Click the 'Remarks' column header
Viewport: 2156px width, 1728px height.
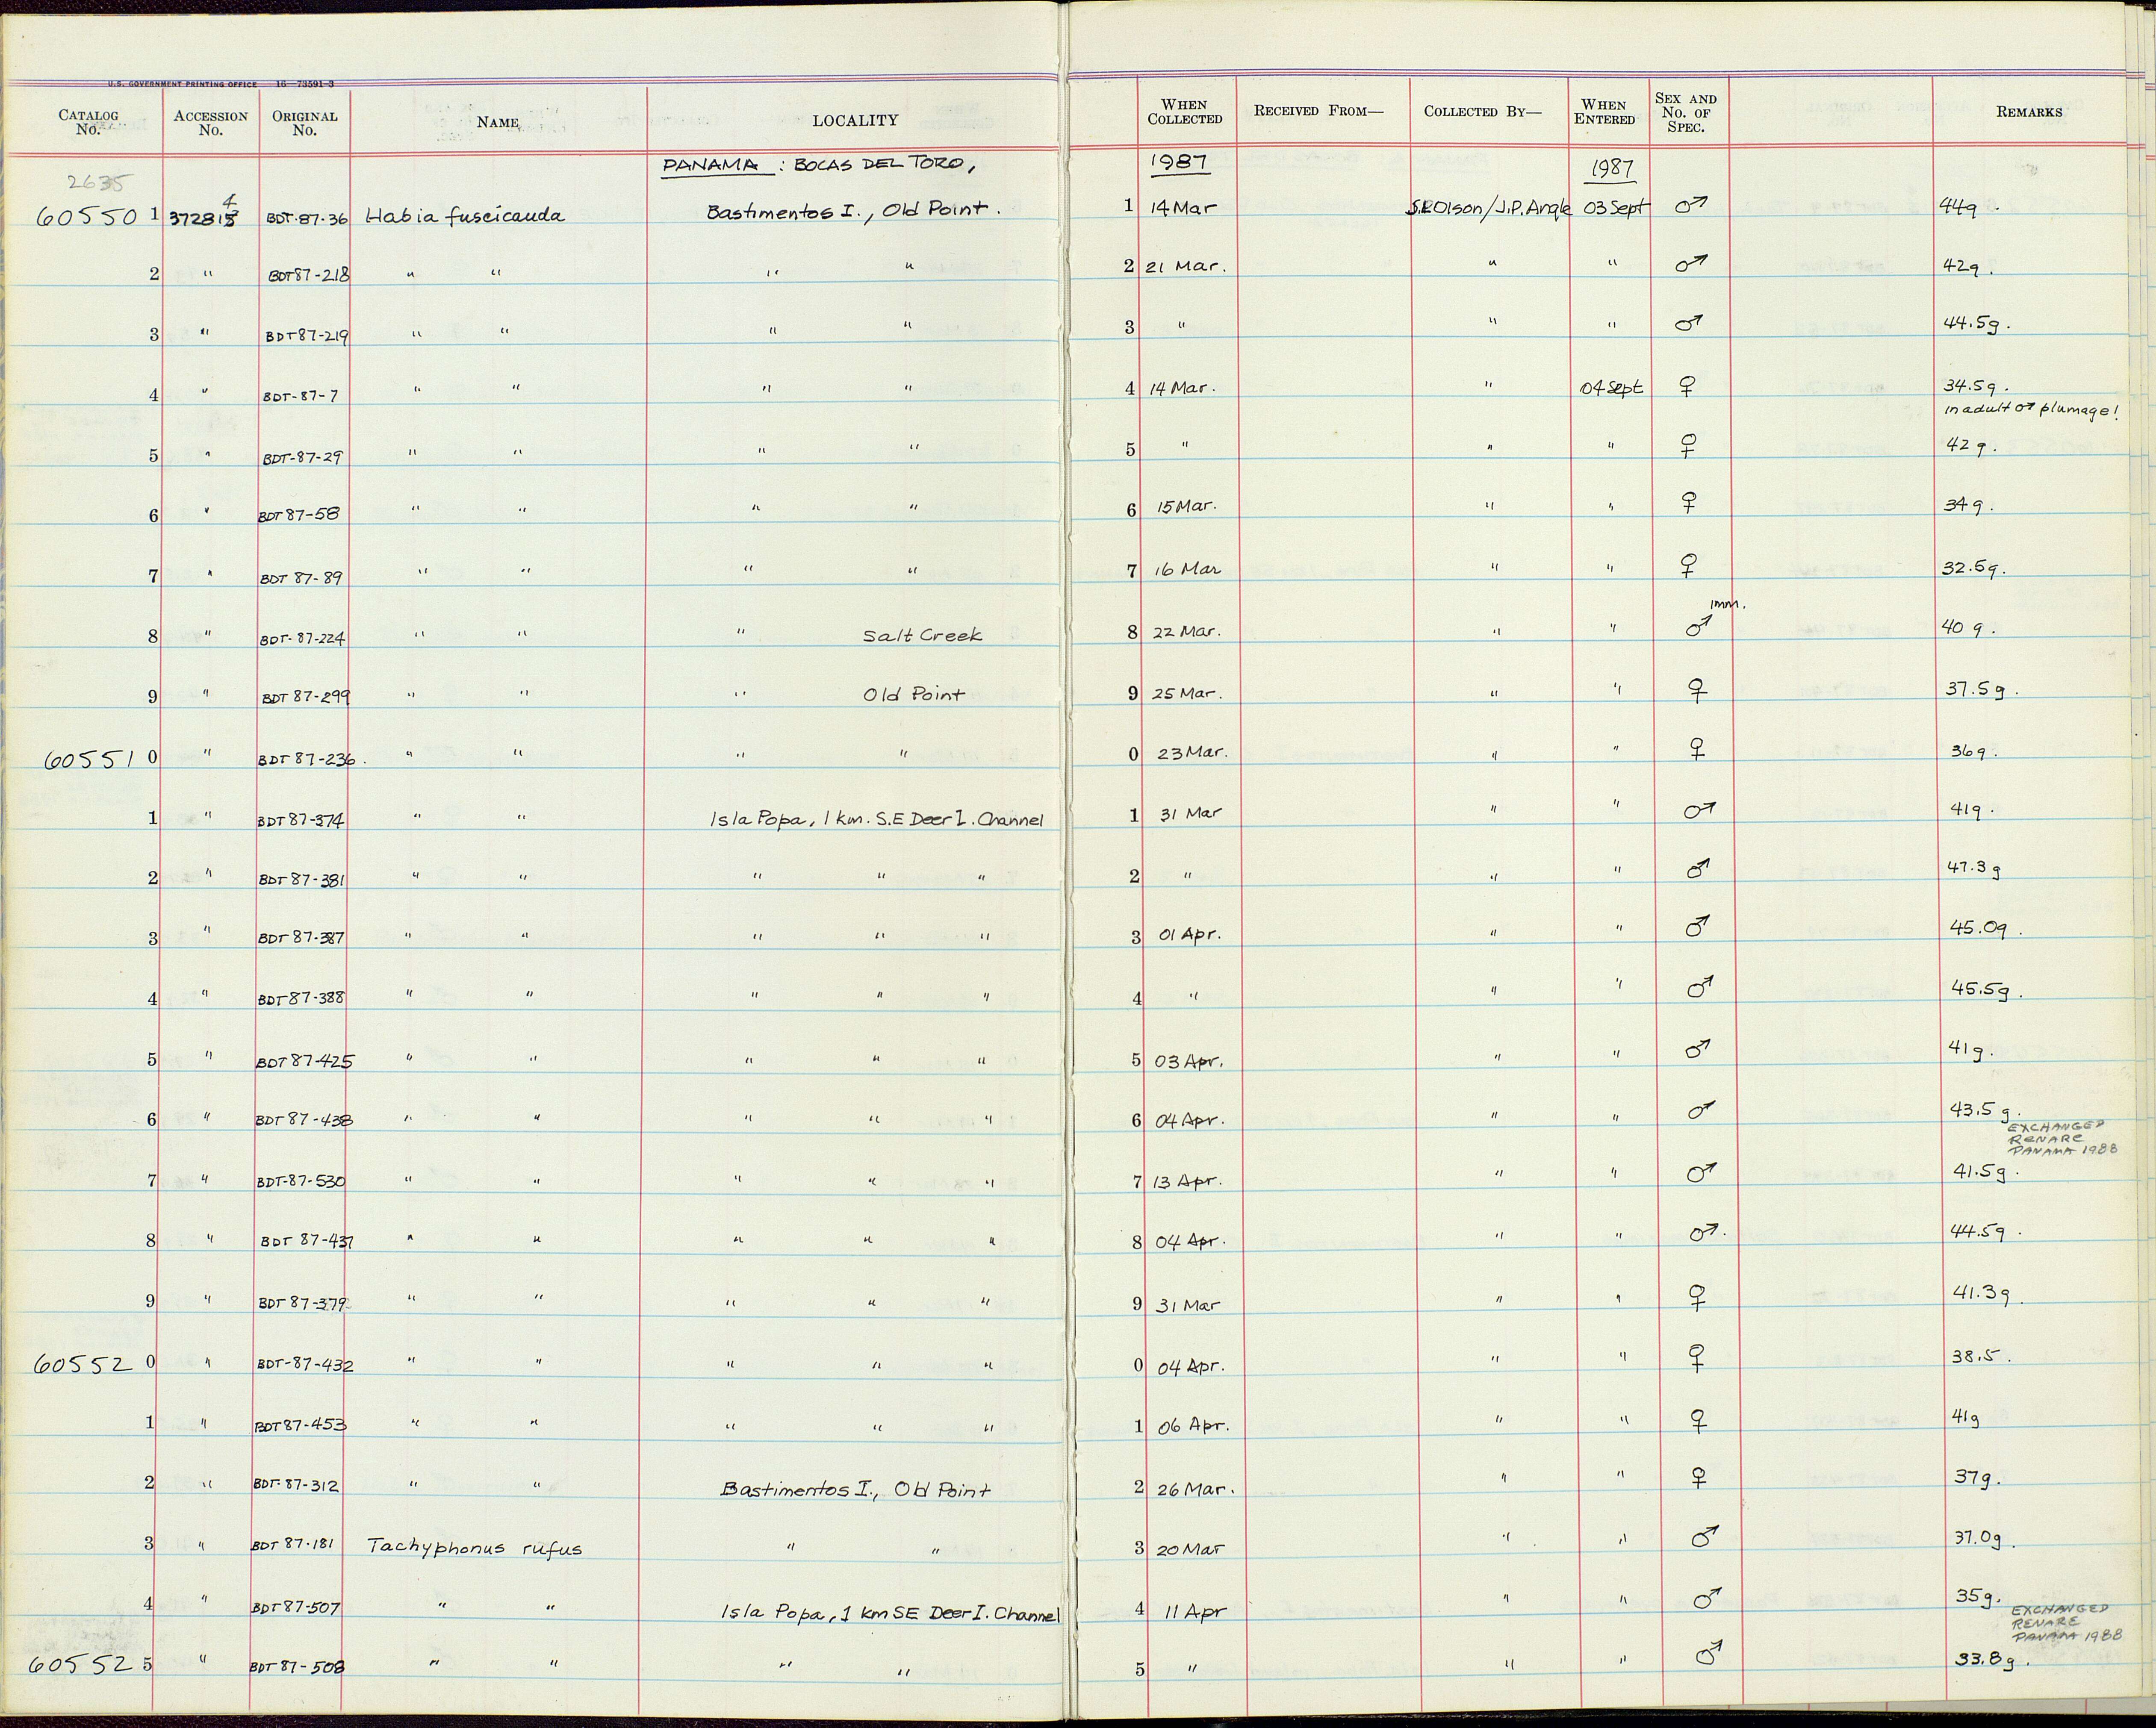tap(2029, 112)
